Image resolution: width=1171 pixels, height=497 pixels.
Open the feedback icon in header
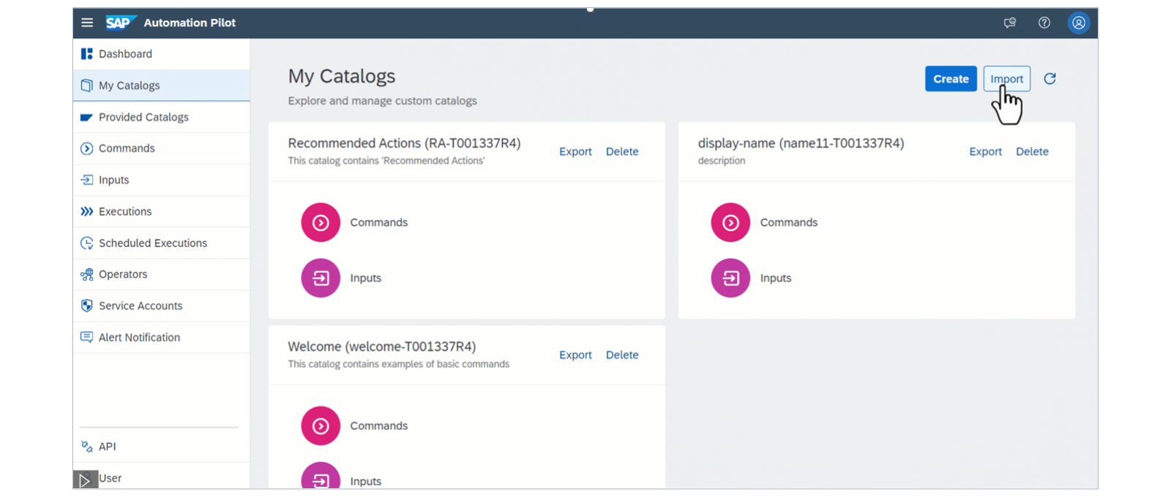click(1010, 23)
